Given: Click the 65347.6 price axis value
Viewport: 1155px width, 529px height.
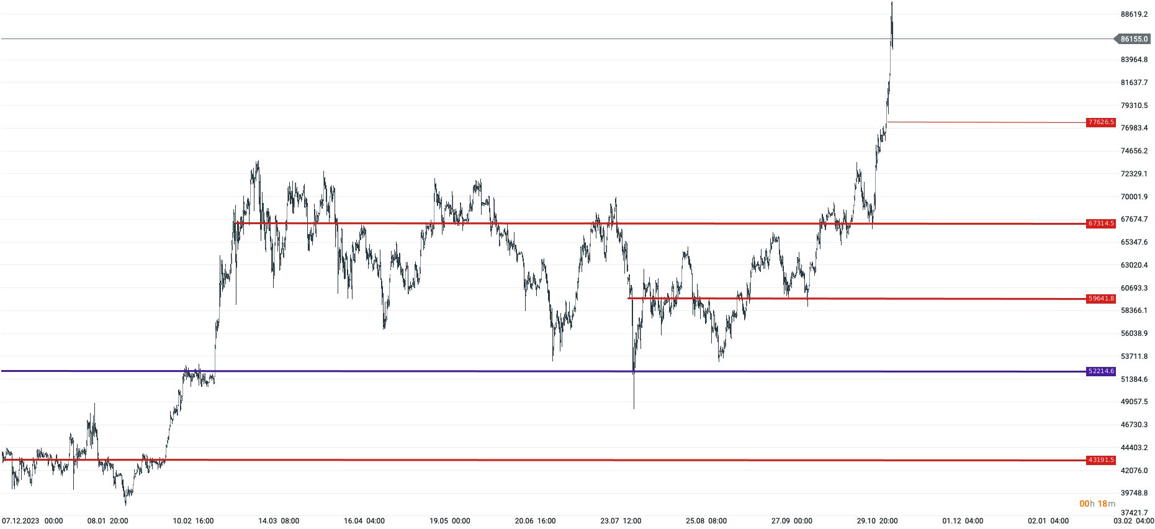Looking at the screenshot, I should 1134,242.
